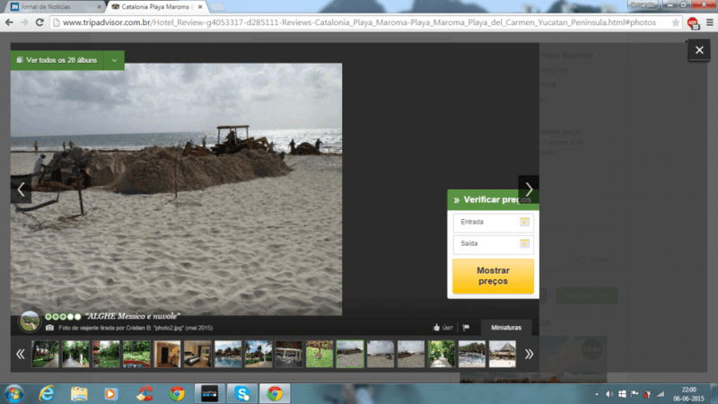The image size is (718, 404).
Task: Reload the TripAdvisor page
Action: (x=39, y=22)
